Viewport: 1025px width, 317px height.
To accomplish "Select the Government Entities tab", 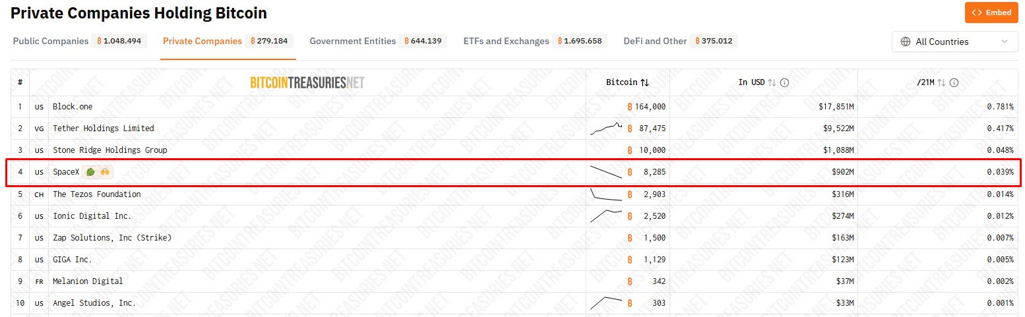I will tap(352, 41).
